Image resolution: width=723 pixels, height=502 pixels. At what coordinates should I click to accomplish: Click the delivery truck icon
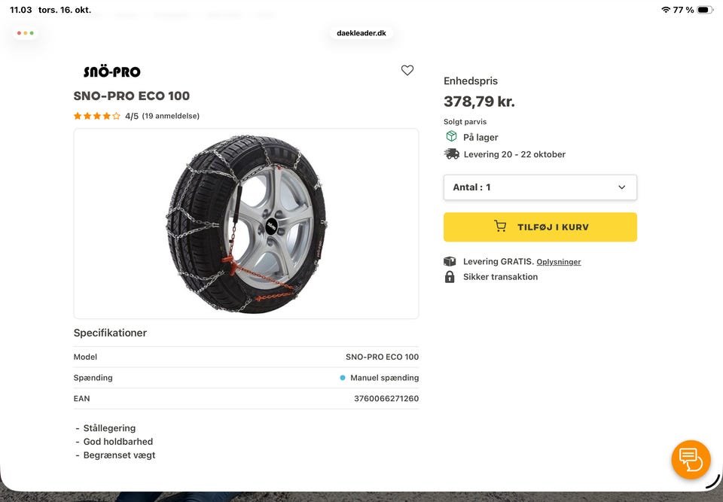(451, 154)
